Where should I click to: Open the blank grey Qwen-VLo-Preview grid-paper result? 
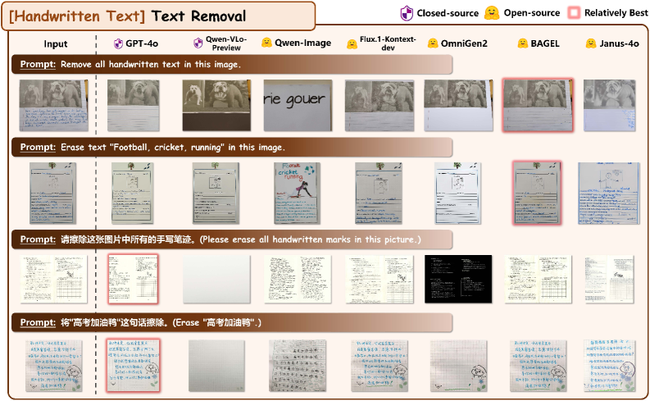point(216,367)
